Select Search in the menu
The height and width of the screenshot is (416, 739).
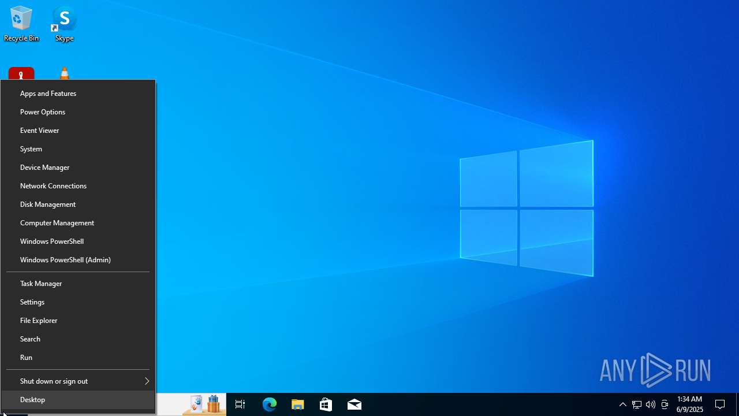coord(78,339)
